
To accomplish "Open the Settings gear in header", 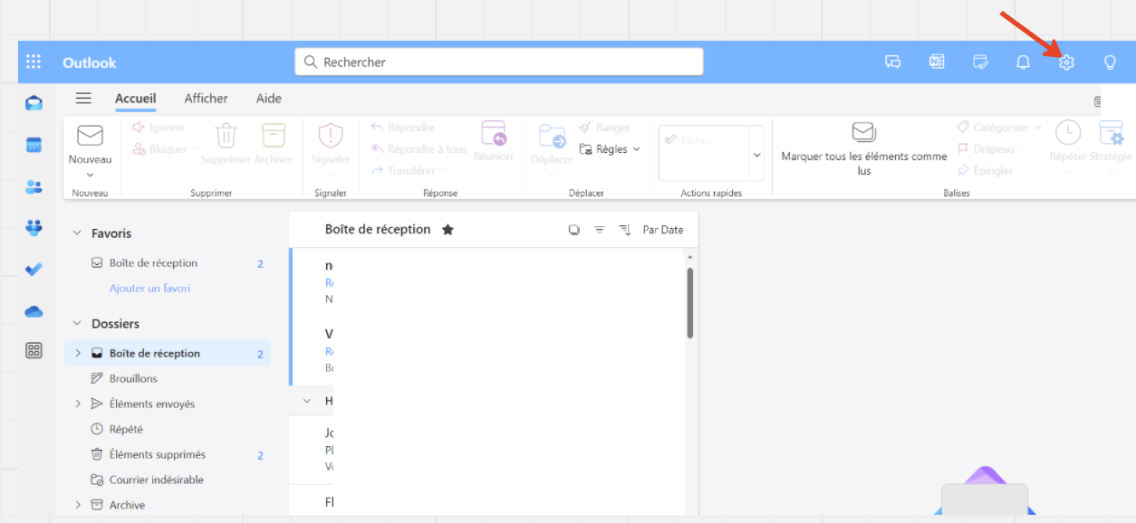I will (x=1066, y=62).
